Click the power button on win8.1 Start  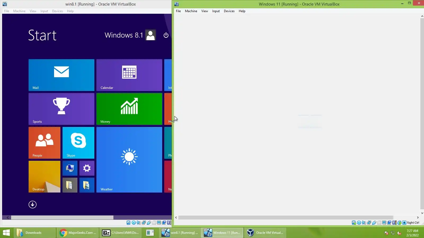coord(166,35)
